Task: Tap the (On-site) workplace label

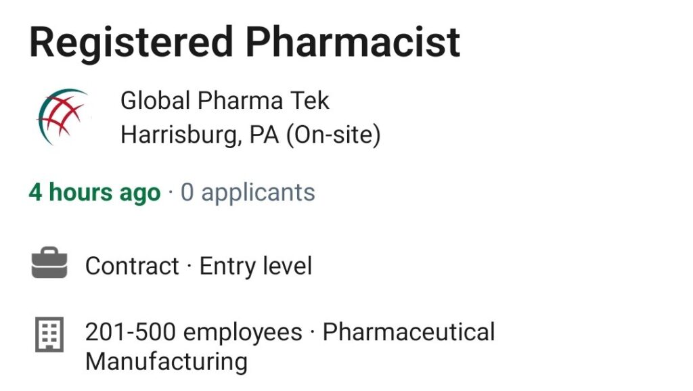Action: (x=333, y=135)
